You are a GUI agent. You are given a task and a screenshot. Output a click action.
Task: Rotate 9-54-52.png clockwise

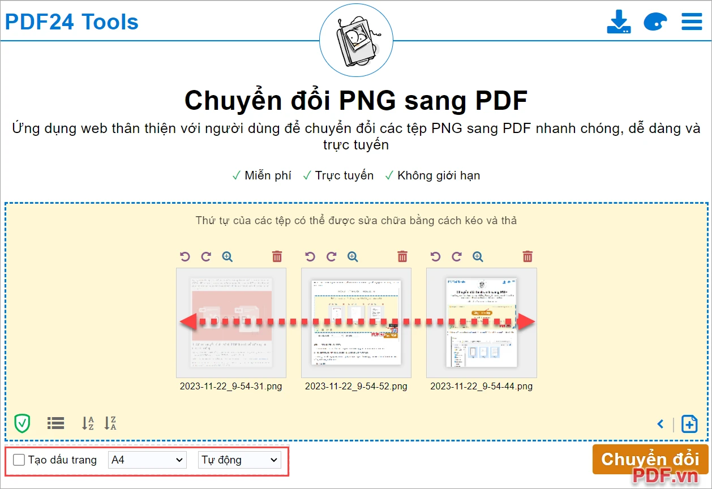point(332,257)
